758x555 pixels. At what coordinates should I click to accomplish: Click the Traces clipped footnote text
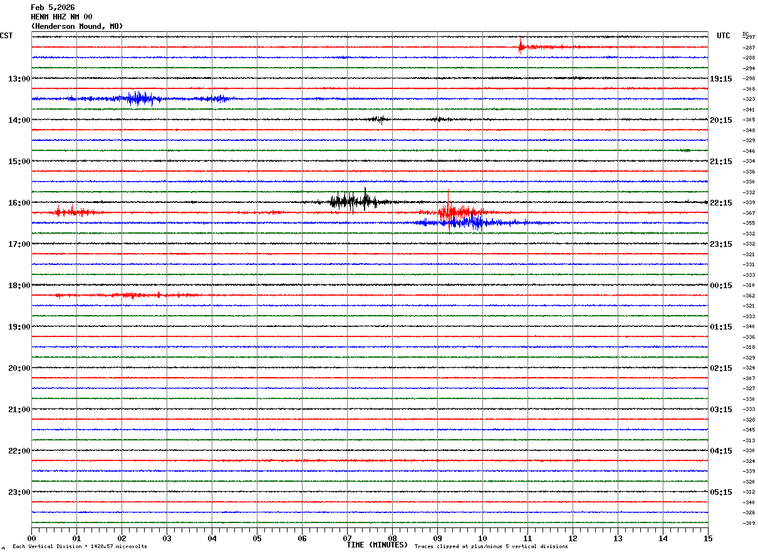coord(491,547)
